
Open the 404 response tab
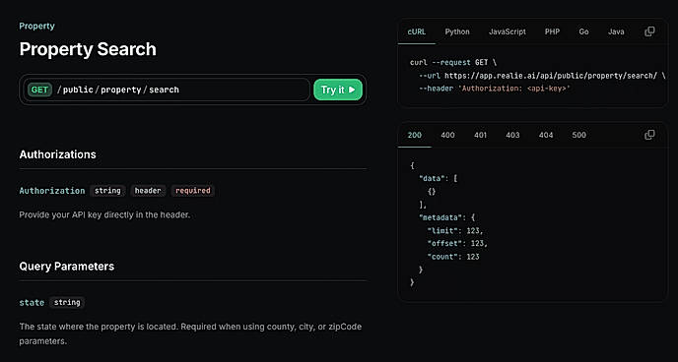point(546,135)
